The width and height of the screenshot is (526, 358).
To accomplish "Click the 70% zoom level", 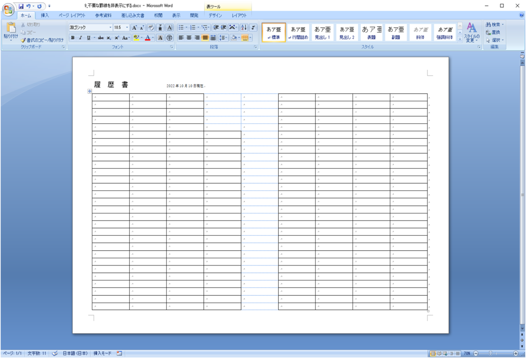I will [467, 353].
